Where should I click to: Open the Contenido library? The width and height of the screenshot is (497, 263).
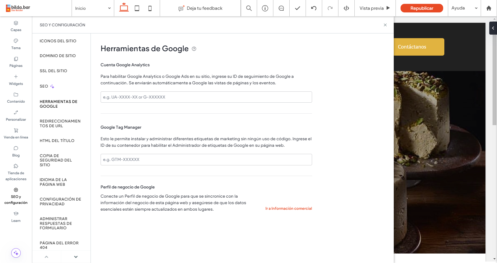[x=16, y=98]
